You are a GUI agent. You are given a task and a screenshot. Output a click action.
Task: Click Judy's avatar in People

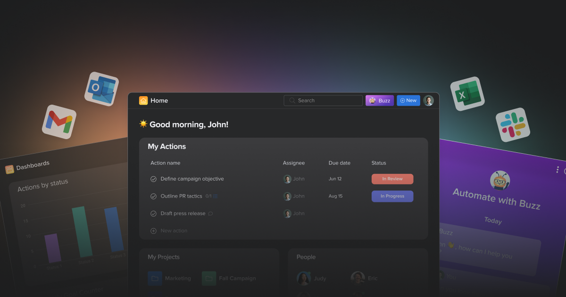click(x=304, y=279)
